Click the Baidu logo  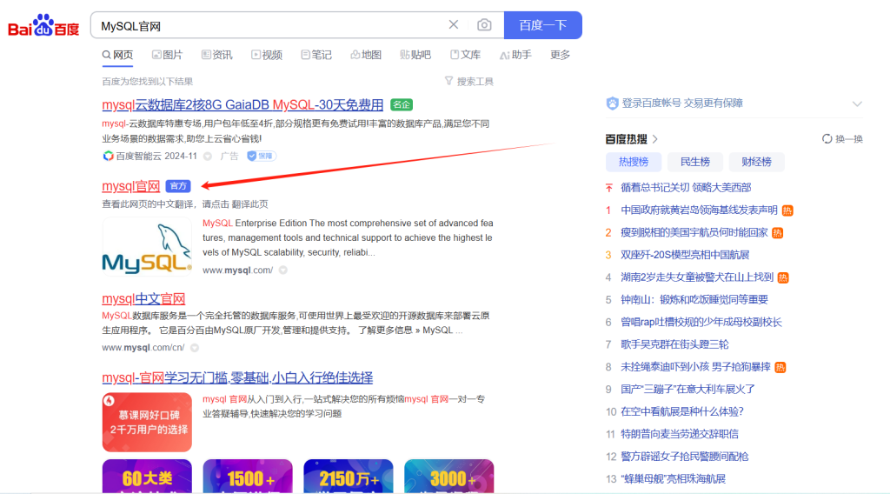(x=43, y=25)
